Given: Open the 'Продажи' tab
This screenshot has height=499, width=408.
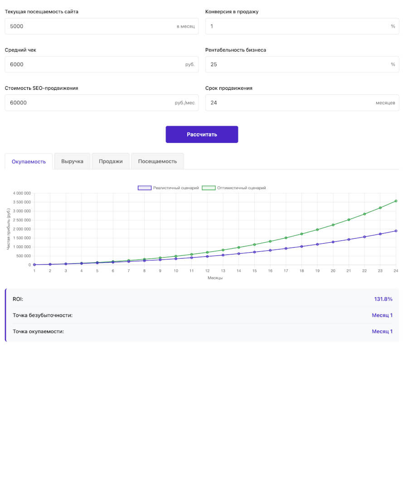Looking at the screenshot, I should 111,161.
